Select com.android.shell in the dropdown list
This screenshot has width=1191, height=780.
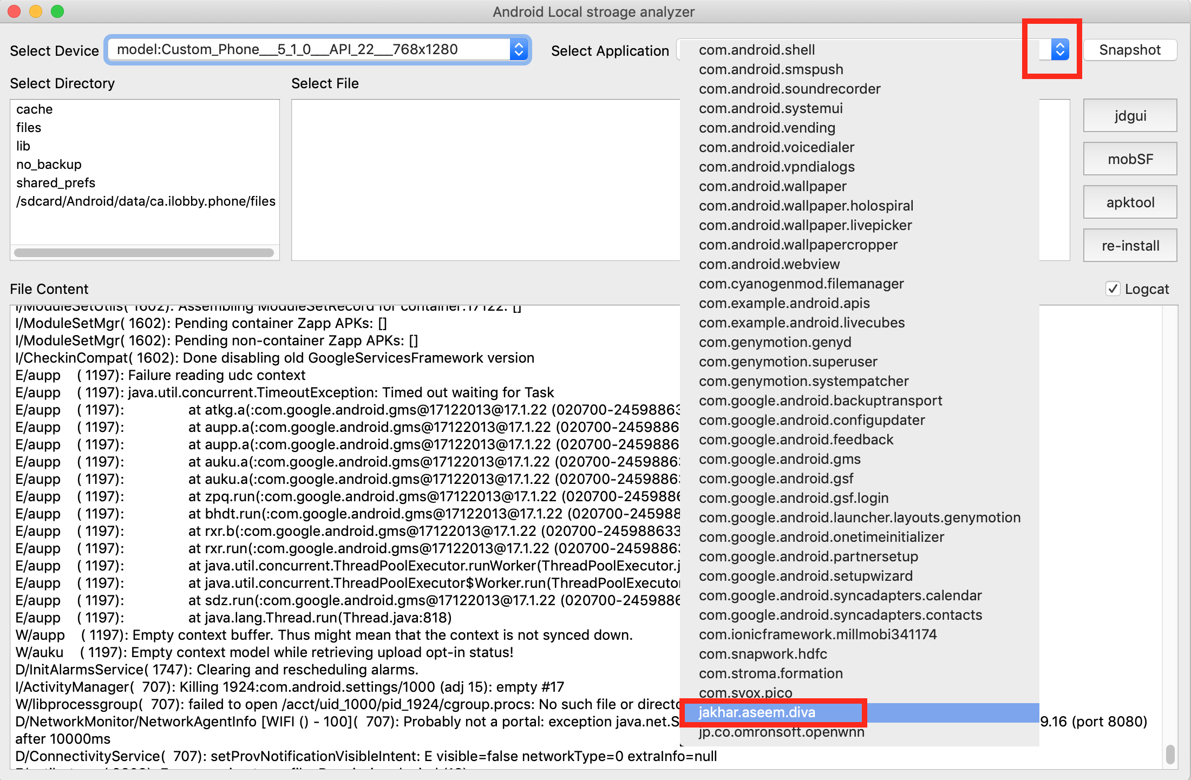(x=757, y=50)
